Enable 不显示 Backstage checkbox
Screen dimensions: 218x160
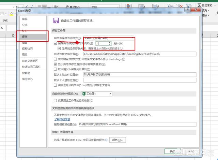(x=55, y=59)
